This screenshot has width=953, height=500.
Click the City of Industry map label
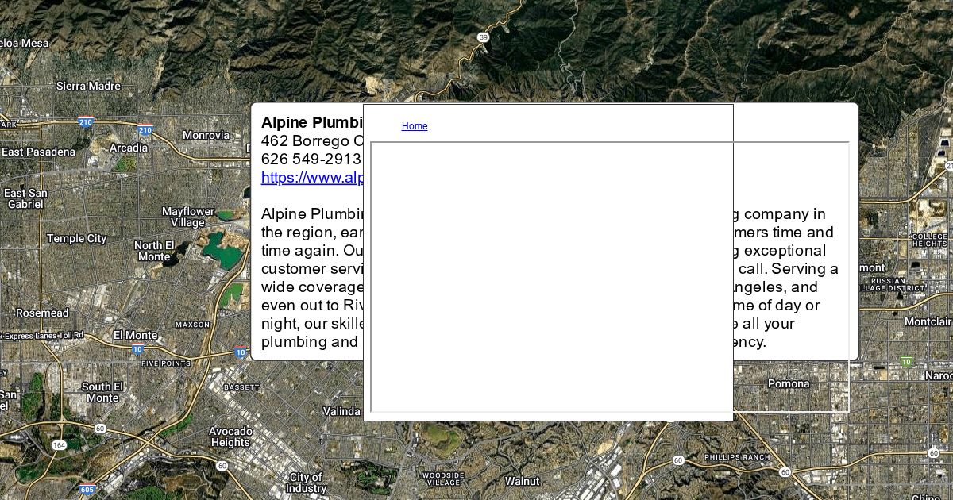[x=306, y=483]
